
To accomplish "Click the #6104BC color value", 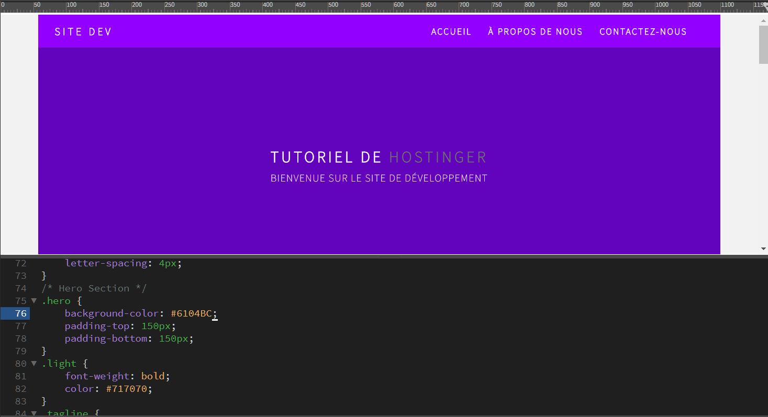I will coord(191,313).
